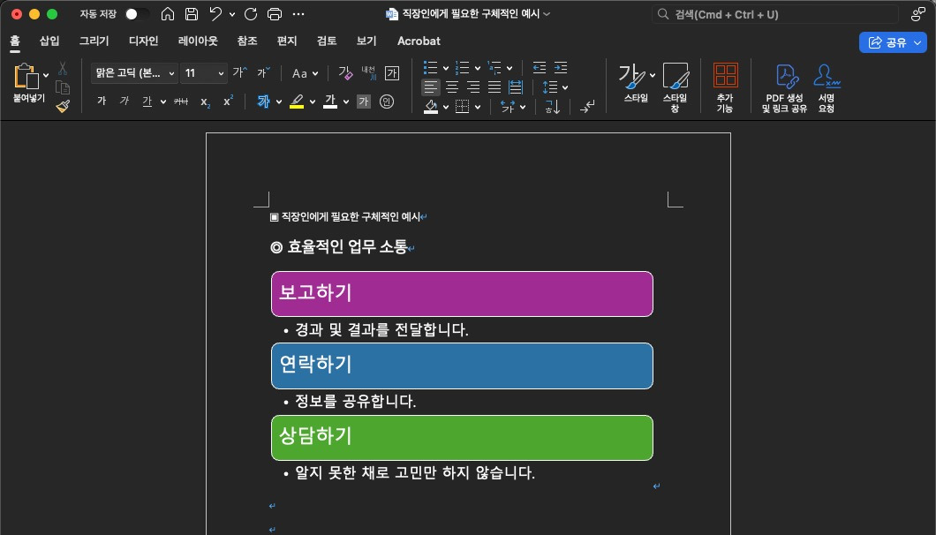Image resolution: width=936 pixels, height=535 pixels.
Task: Select the Format Painter brush icon
Action: [x=62, y=106]
